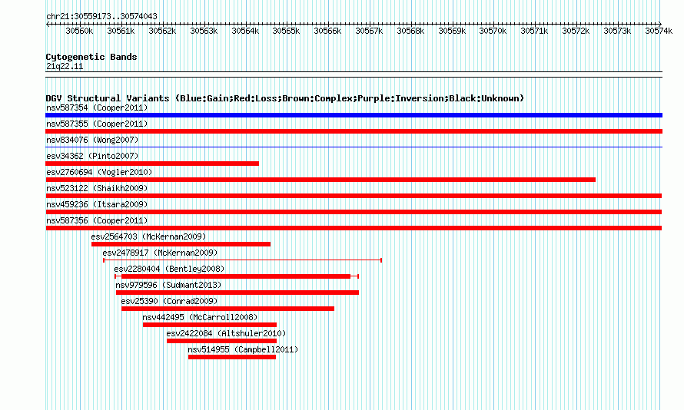Open nsv514955 (Campbell2011) variant label
Screen dimensions: 684x410
click(243, 349)
